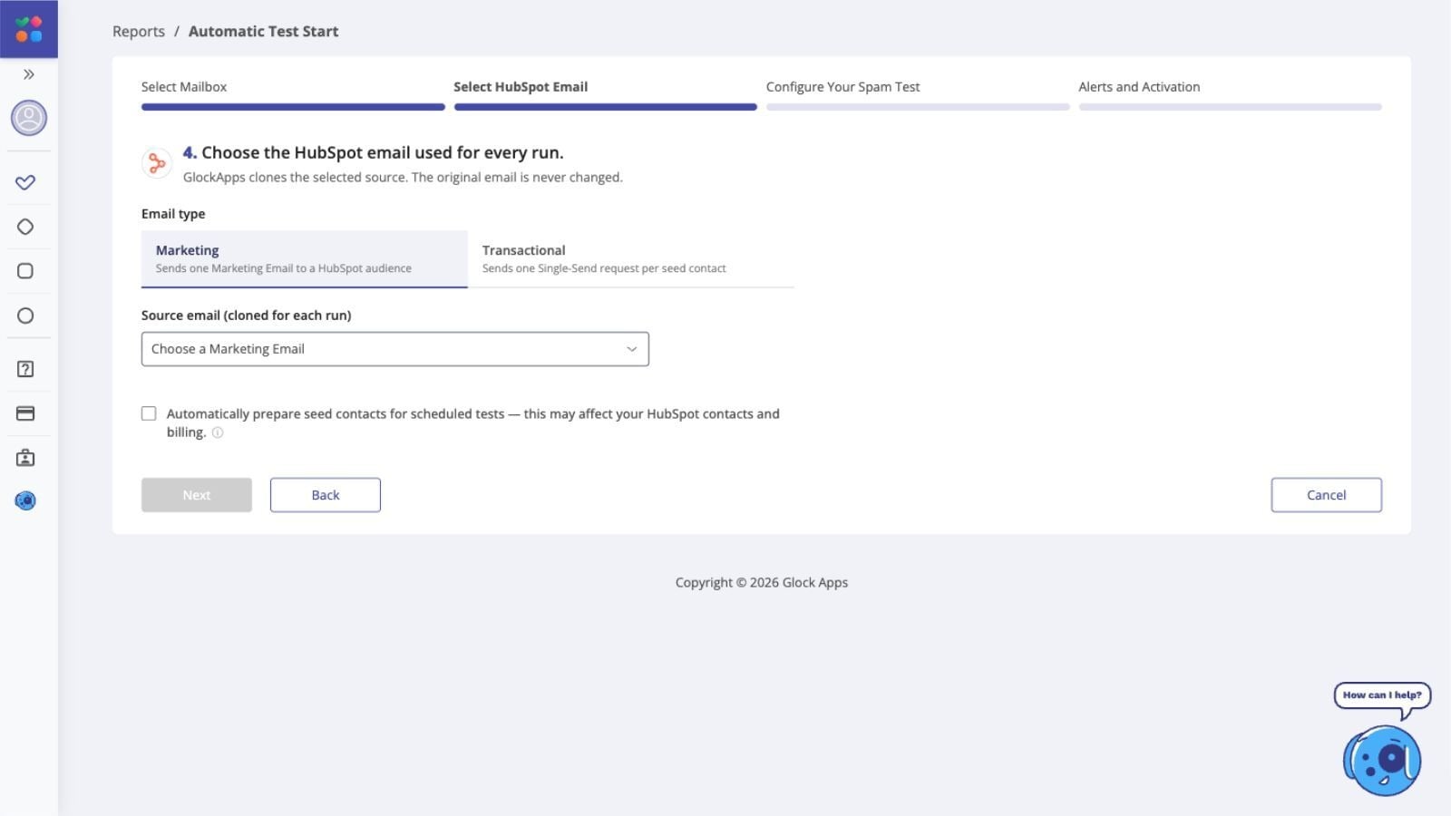
Task: Click the HubSpot logo icon beside the step 4 heading
Action: point(157,163)
